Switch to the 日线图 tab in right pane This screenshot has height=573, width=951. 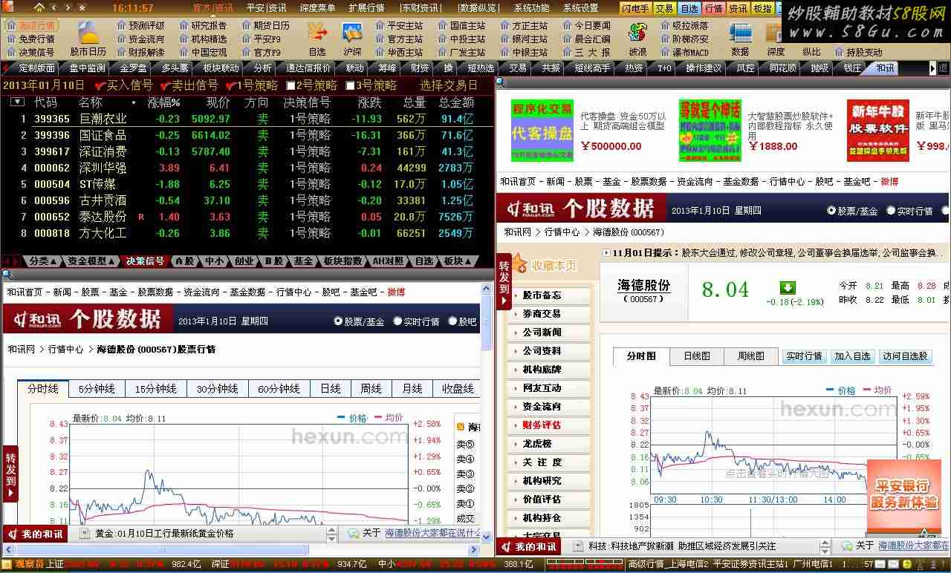697,356
